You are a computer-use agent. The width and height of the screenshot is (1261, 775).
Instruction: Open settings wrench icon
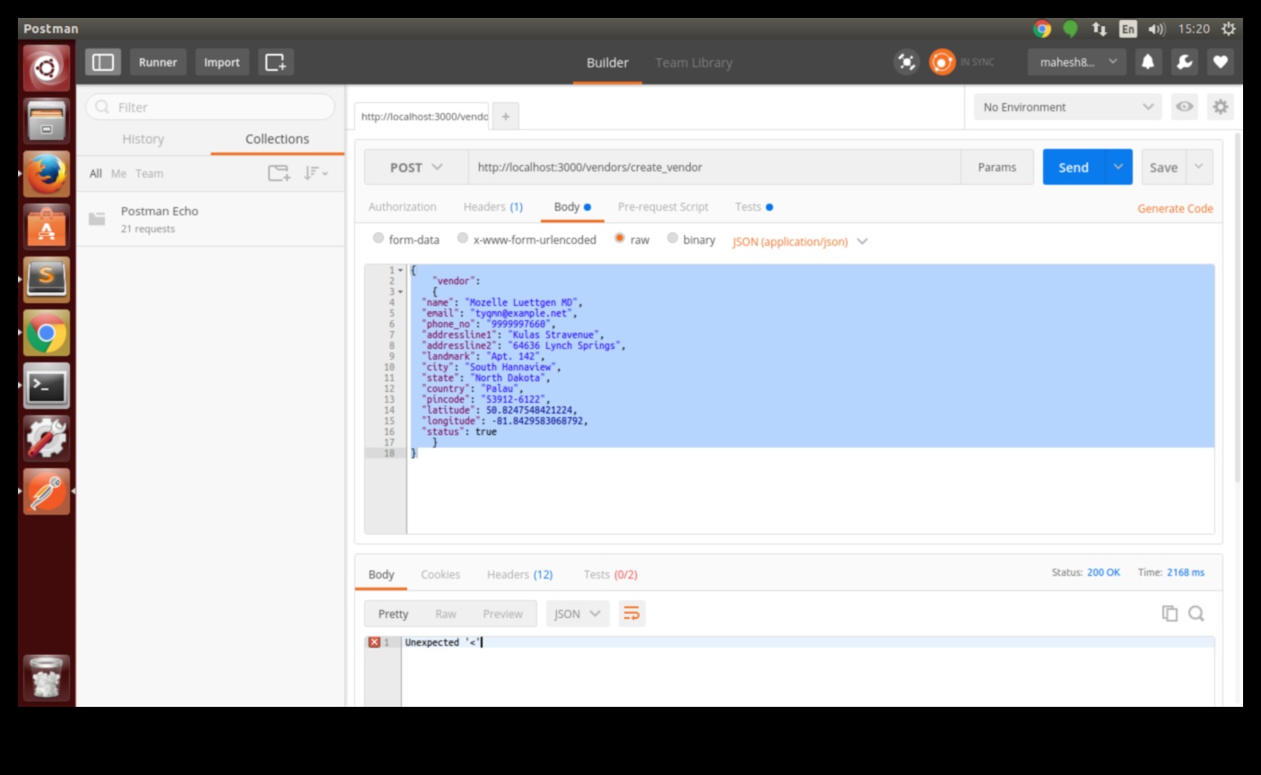pyautogui.click(x=1184, y=62)
